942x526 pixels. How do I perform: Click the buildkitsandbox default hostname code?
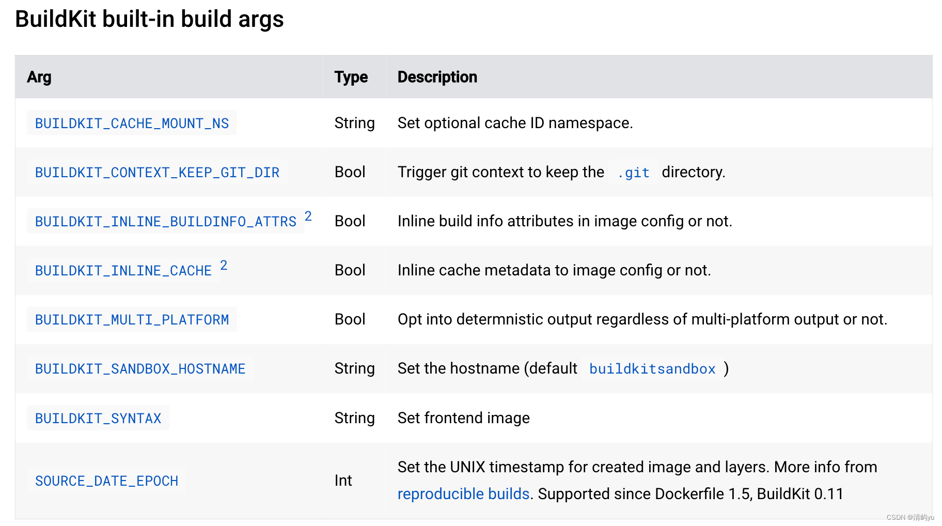point(652,369)
